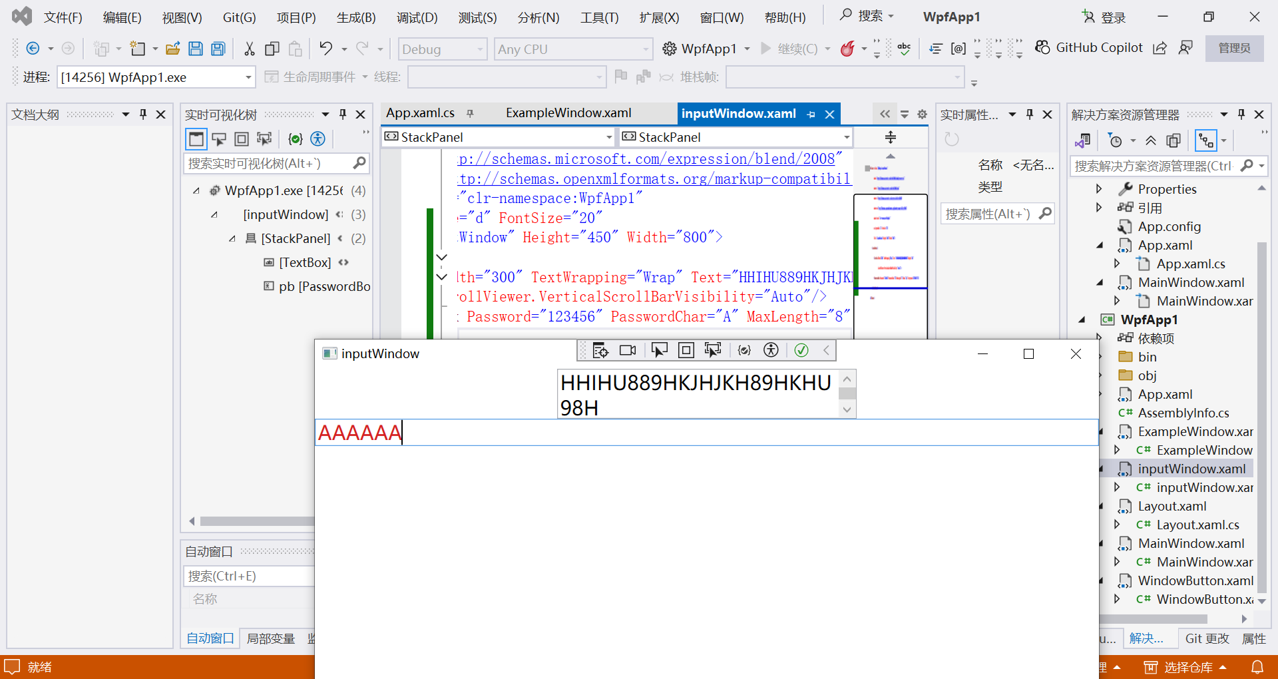Collapse the WpfApp1.exe node in visual tree
The image size is (1278, 679).
click(196, 190)
